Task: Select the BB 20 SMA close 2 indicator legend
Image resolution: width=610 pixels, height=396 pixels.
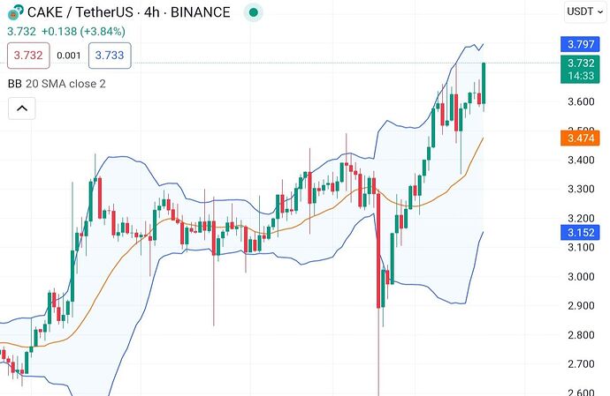Action: (70, 84)
